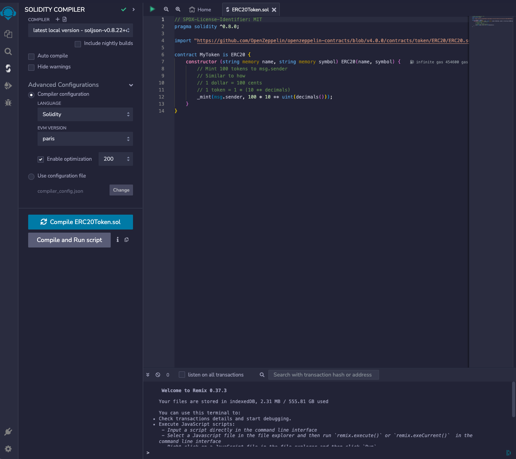Select the Solidity Compiler sidebar icon
The image size is (516, 459).
8,68
